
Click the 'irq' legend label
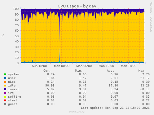[11, 93]
